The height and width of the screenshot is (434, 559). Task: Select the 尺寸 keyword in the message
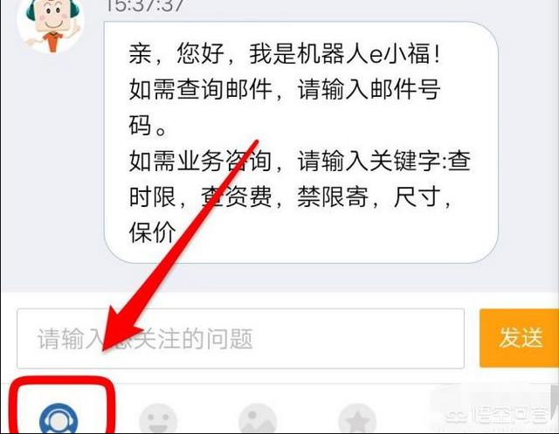pos(417,196)
